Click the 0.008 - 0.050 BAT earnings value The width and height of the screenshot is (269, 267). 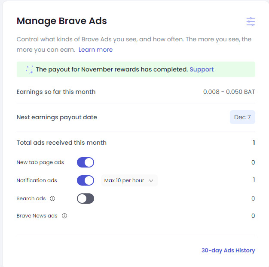coord(229,92)
